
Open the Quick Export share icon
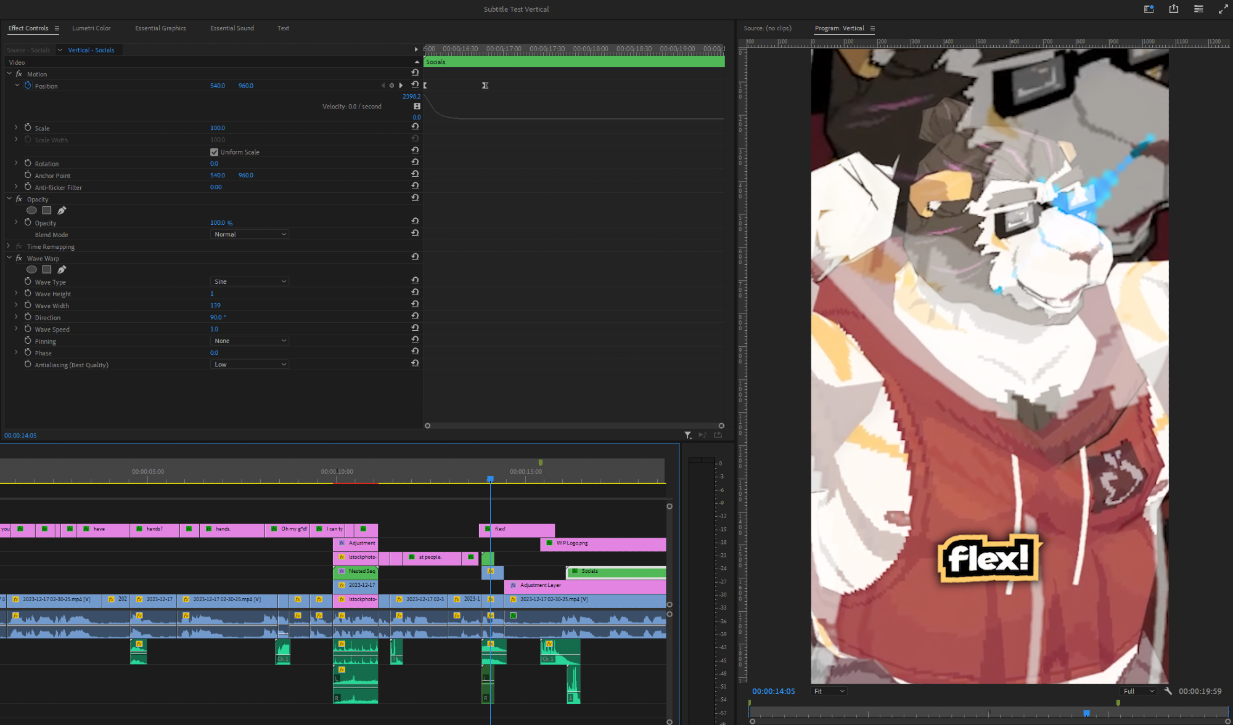click(x=1173, y=9)
